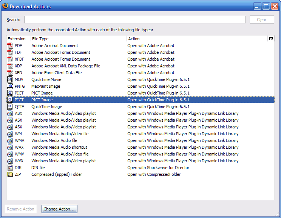Select the 'WM' extension text
Screen dimensions: 281x218
click(x=18, y=134)
